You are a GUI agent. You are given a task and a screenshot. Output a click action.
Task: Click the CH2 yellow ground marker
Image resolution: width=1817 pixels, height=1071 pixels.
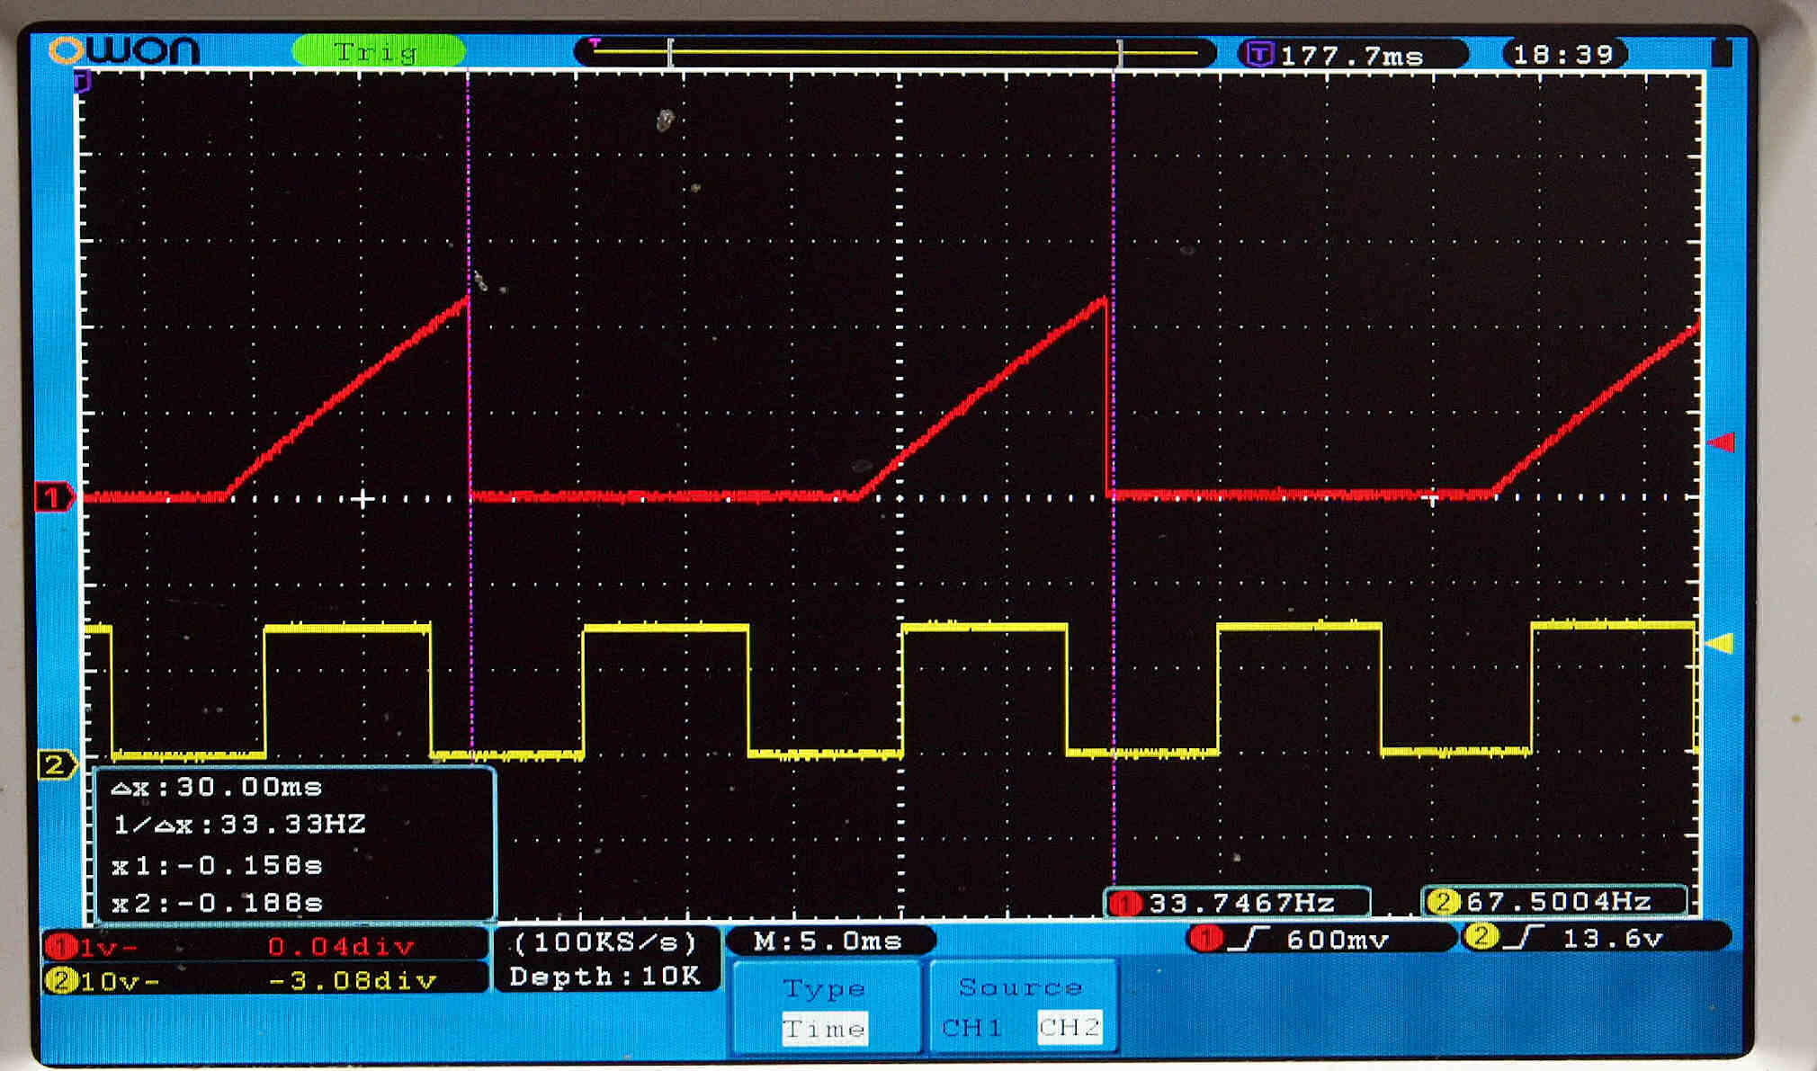pyautogui.click(x=56, y=765)
